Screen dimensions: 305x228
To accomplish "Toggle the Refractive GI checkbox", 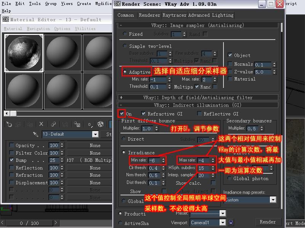I will [x=143, y=113].
